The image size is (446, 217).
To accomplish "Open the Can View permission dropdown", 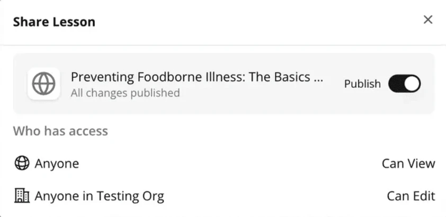I will tap(408, 164).
